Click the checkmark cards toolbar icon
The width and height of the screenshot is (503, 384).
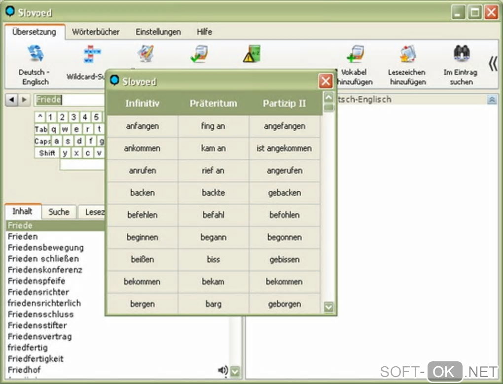tap(199, 54)
